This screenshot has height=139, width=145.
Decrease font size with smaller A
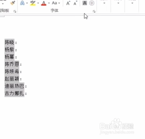point(75,3)
